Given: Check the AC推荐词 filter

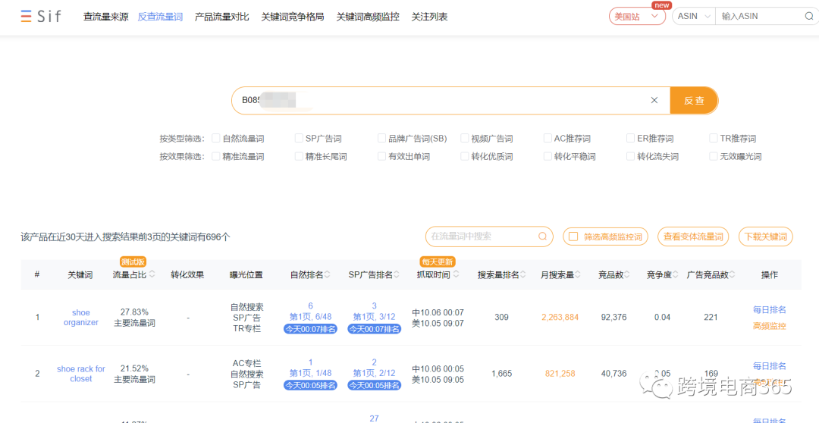Looking at the screenshot, I should tap(548, 139).
